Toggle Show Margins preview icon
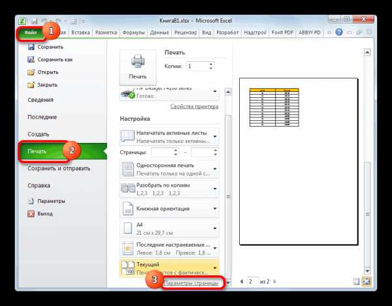The height and width of the screenshot is (306, 392). click(x=357, y=282)
